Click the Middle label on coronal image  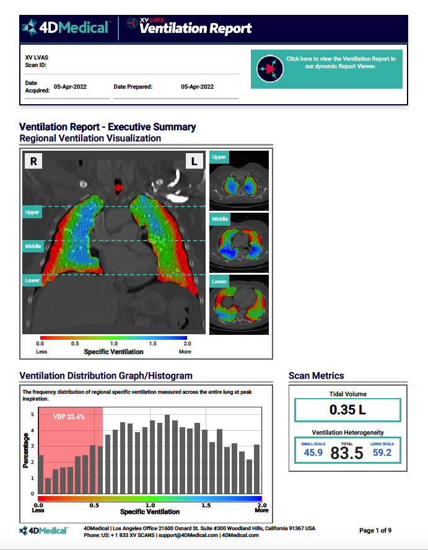33,246
